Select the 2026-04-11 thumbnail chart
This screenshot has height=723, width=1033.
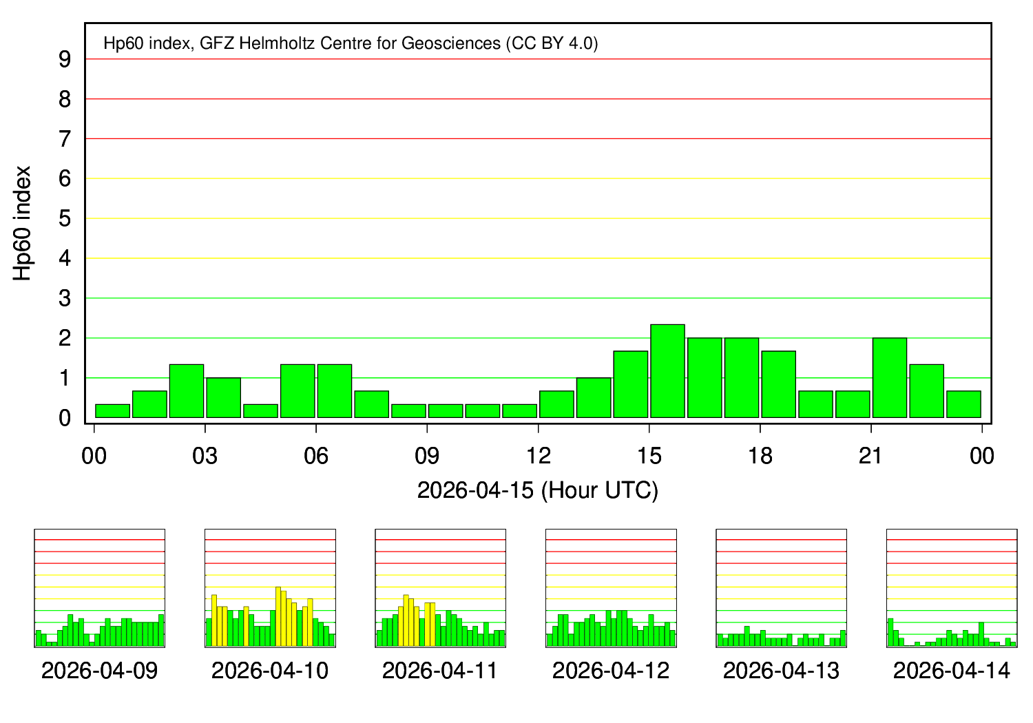[441, 588]
